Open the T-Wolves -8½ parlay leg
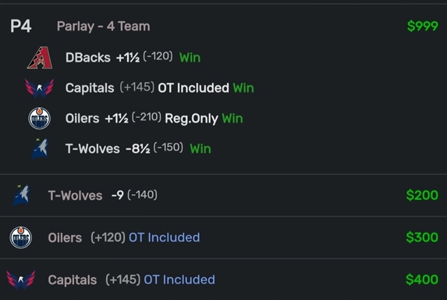 pyautogui.click(x=138, y=149)
